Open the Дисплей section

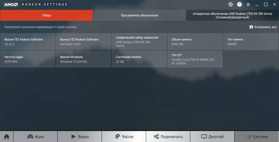(212, 137)
